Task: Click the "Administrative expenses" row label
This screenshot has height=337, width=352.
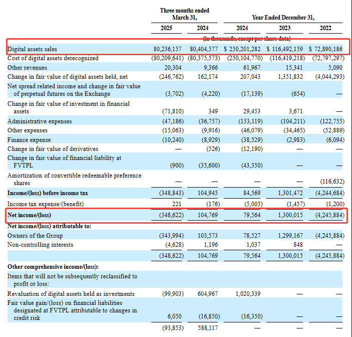Action: [x=40, y=121]
